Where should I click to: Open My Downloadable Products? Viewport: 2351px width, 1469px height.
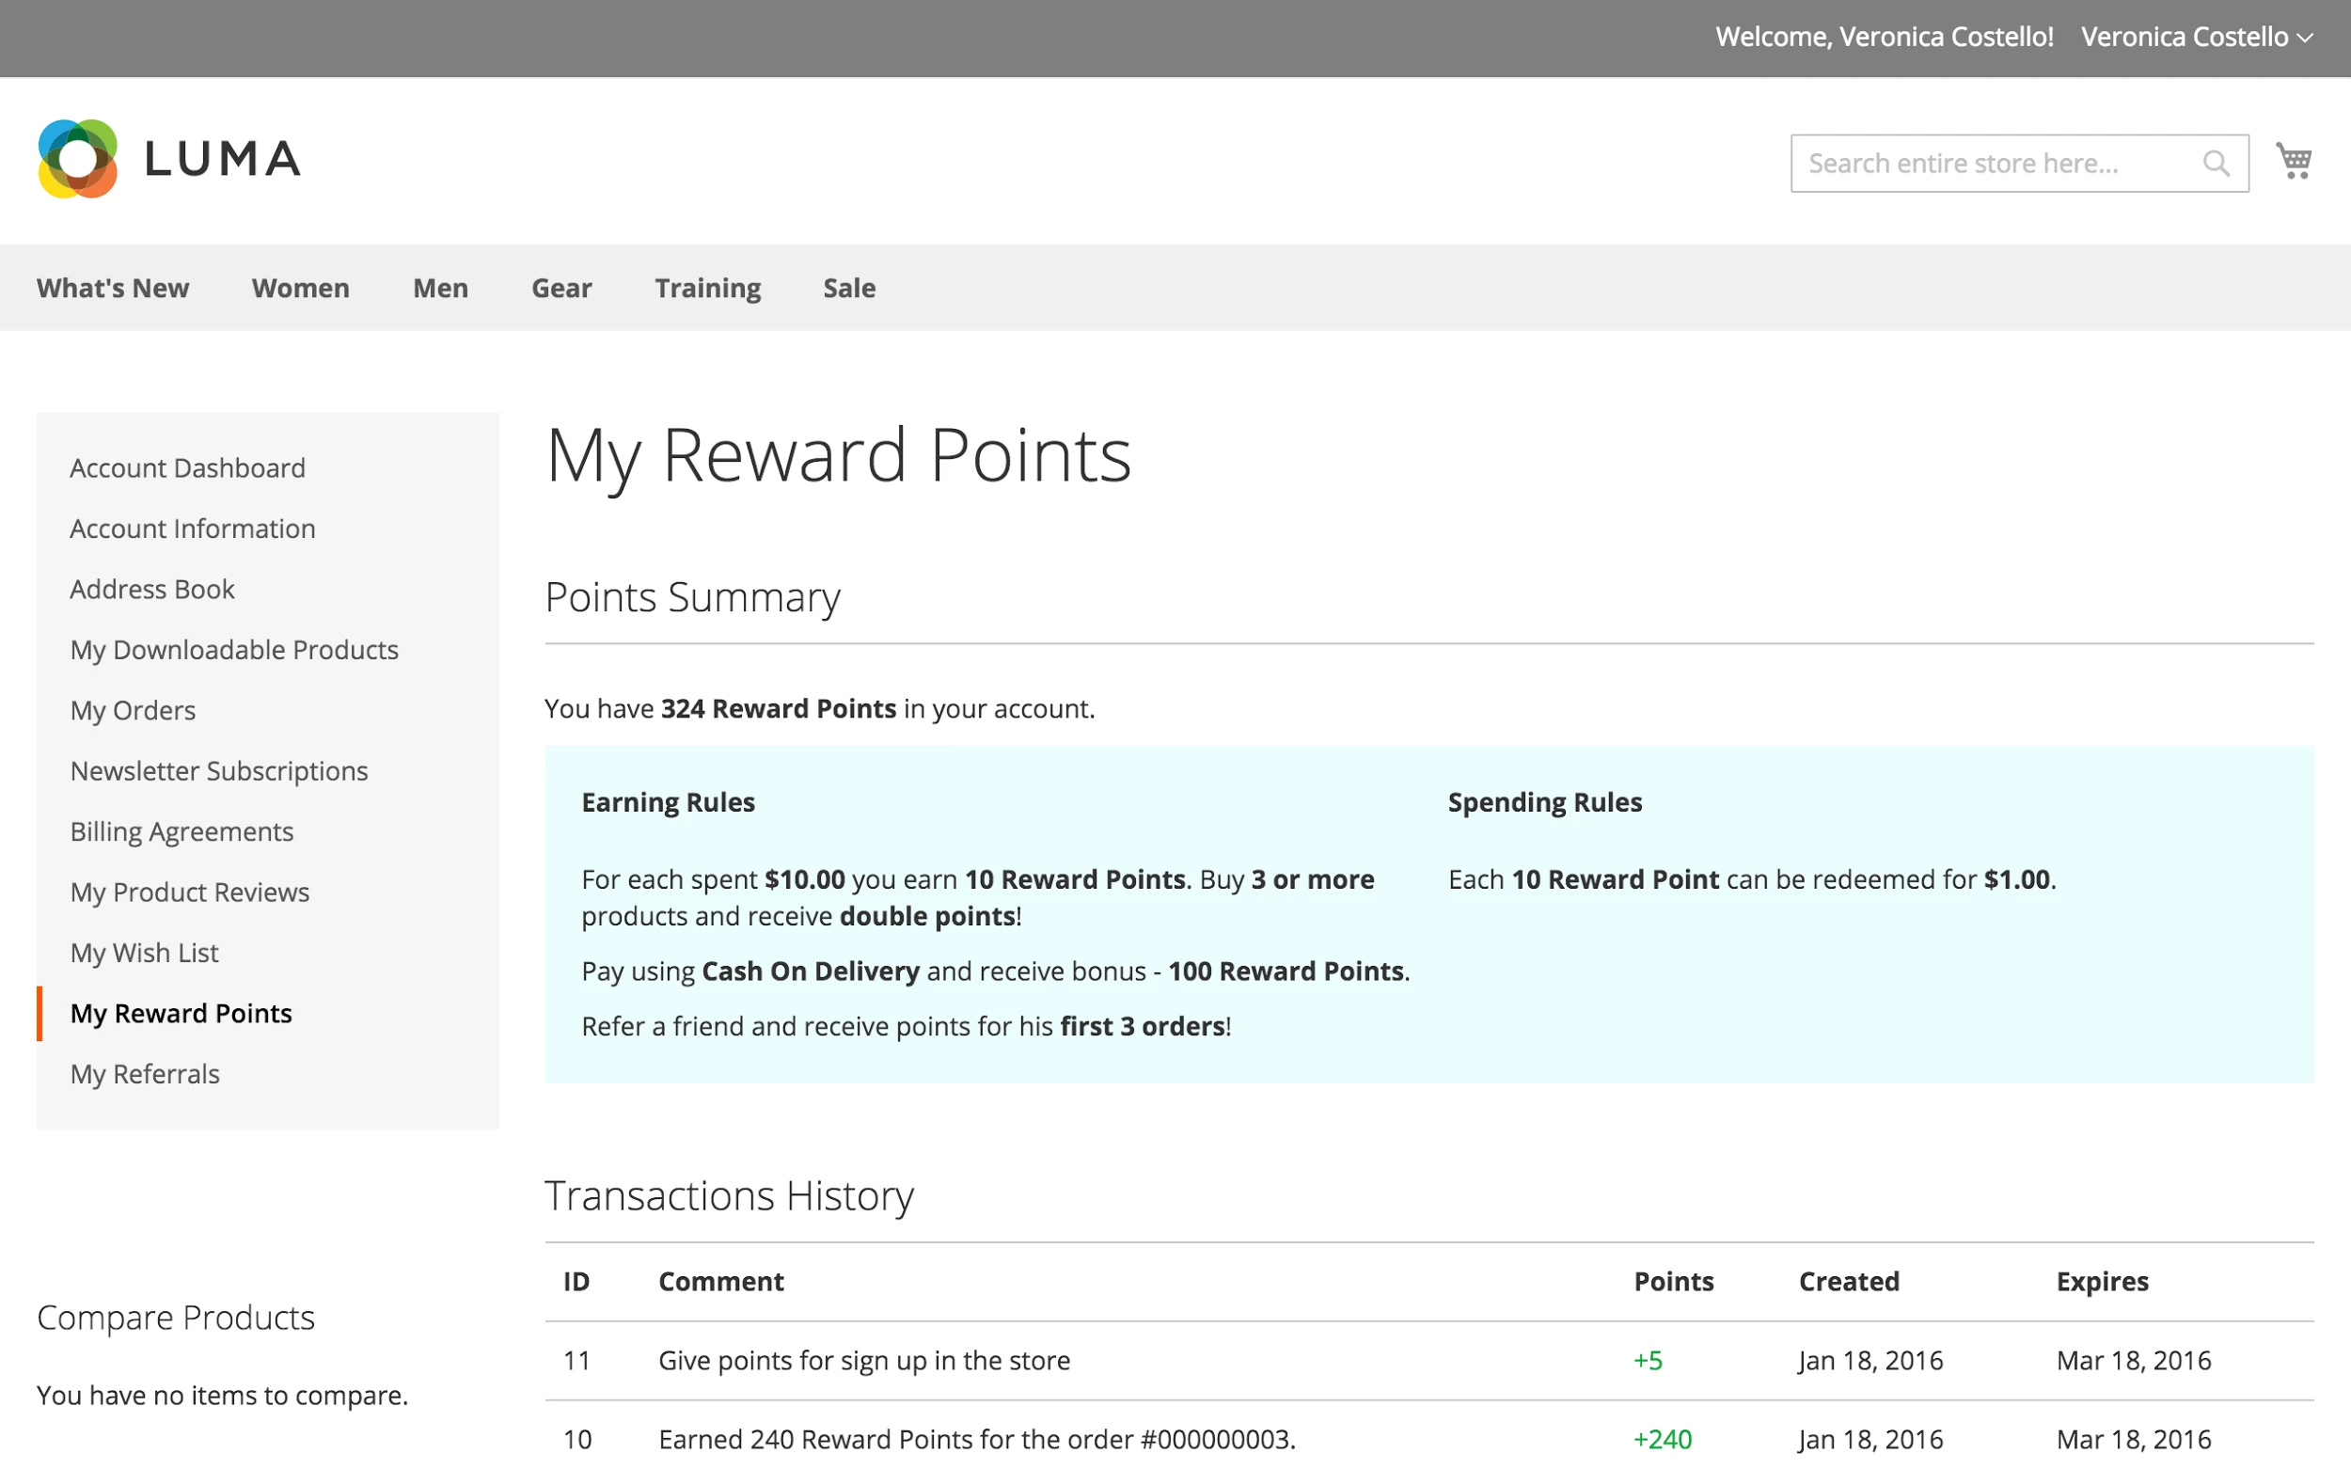233,649
